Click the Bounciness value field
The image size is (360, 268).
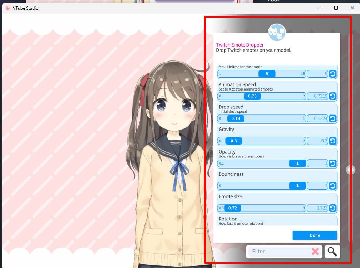pos(317,185)
